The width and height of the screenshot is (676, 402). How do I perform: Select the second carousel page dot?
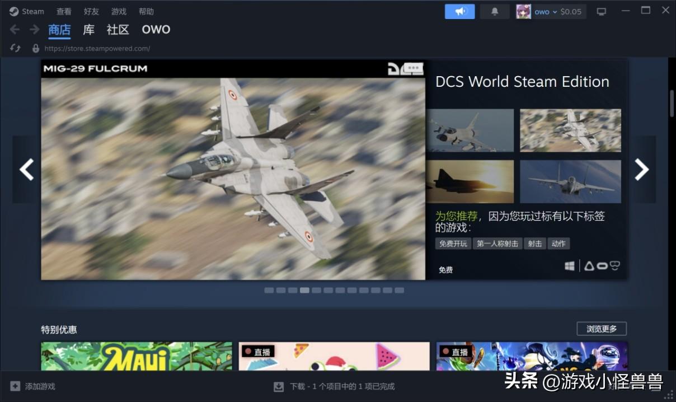[x=281, y=290]
